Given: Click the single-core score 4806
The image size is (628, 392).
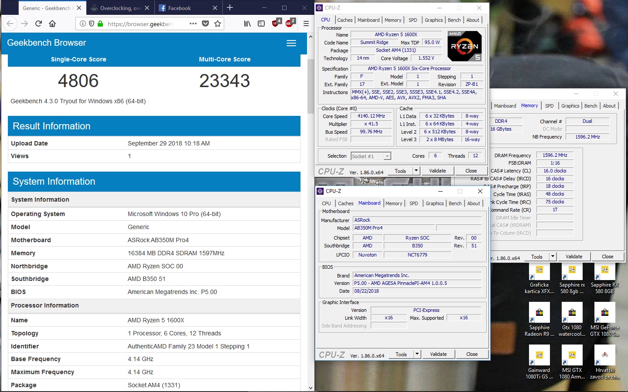Looking at the screenshot, I should [x=78, y=81].
